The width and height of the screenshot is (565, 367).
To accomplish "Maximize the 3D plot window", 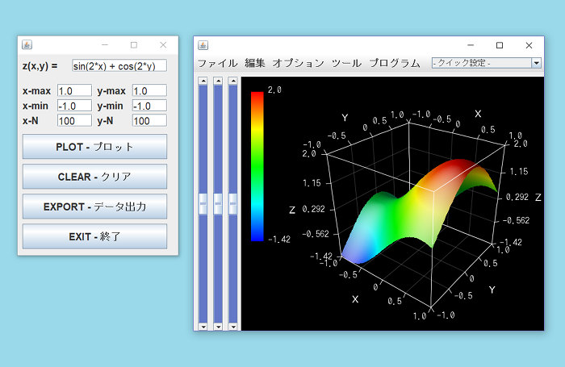I will pyautogui.click(x=500, y=45).
